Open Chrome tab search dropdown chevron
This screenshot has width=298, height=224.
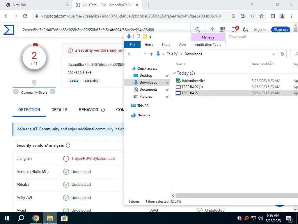251,4
